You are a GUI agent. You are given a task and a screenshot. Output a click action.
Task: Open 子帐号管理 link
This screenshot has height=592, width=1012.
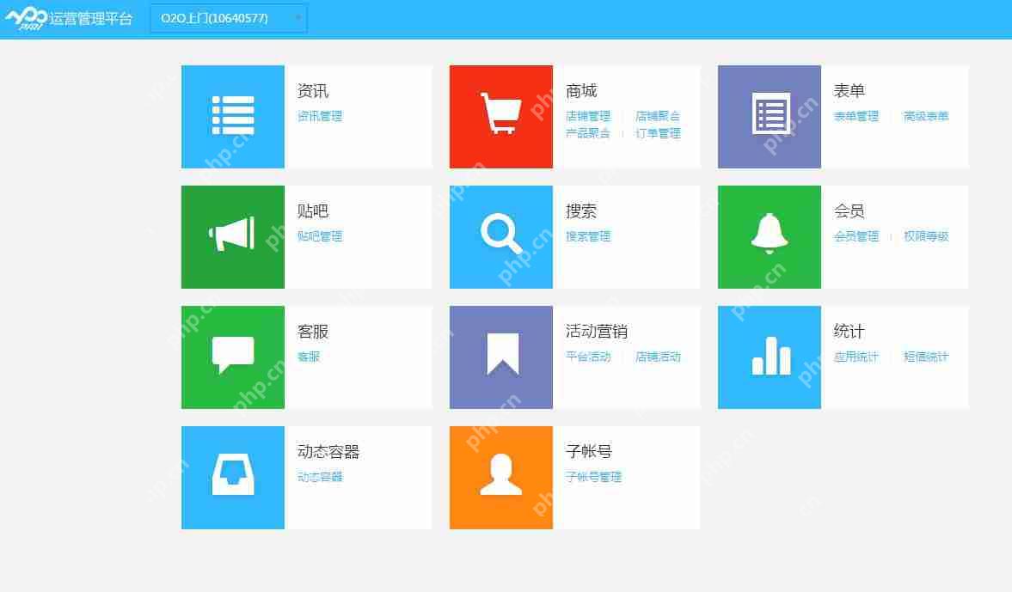(593, 477)
